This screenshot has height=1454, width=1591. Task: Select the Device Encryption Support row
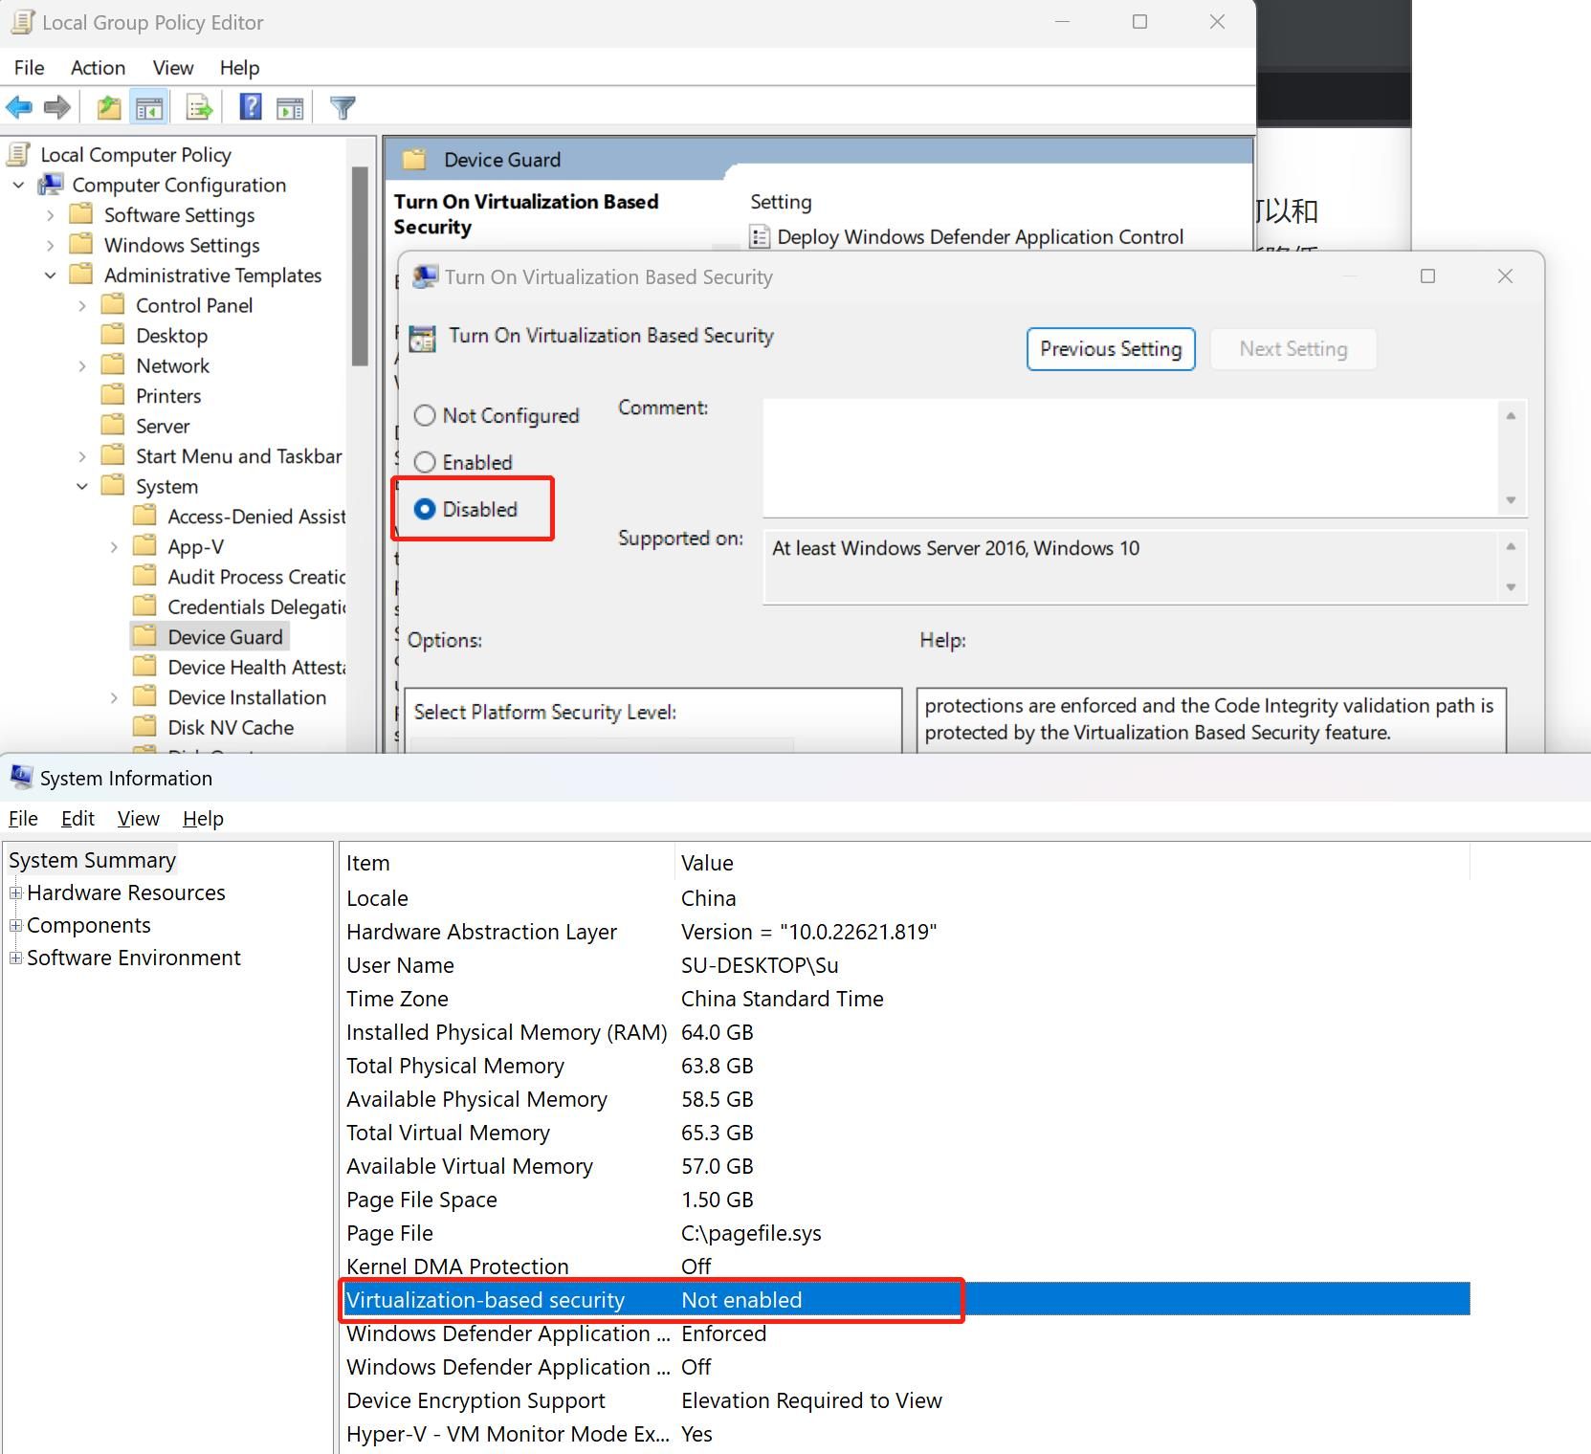pyautogui.click(x=905, y=1400)
